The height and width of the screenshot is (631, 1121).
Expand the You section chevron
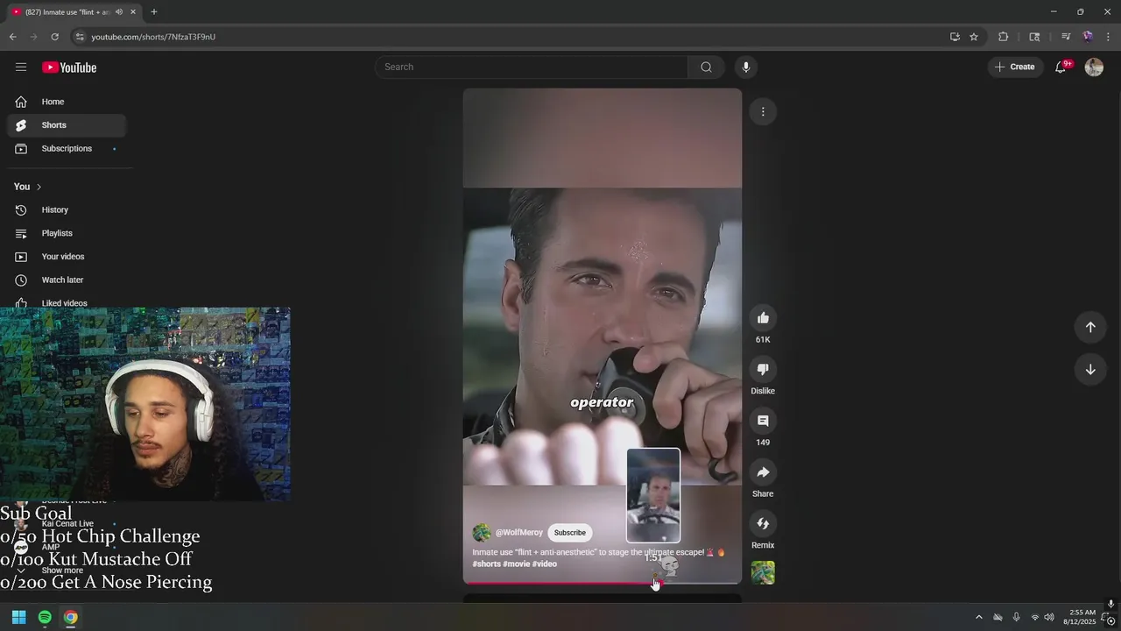coord(39,187)
